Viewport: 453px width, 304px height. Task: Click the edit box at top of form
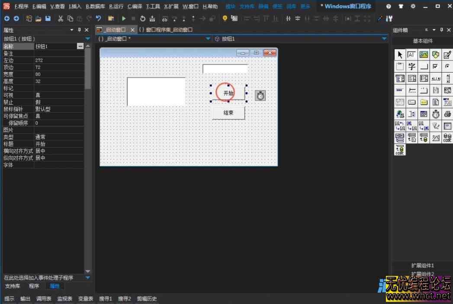pos(225,69)
